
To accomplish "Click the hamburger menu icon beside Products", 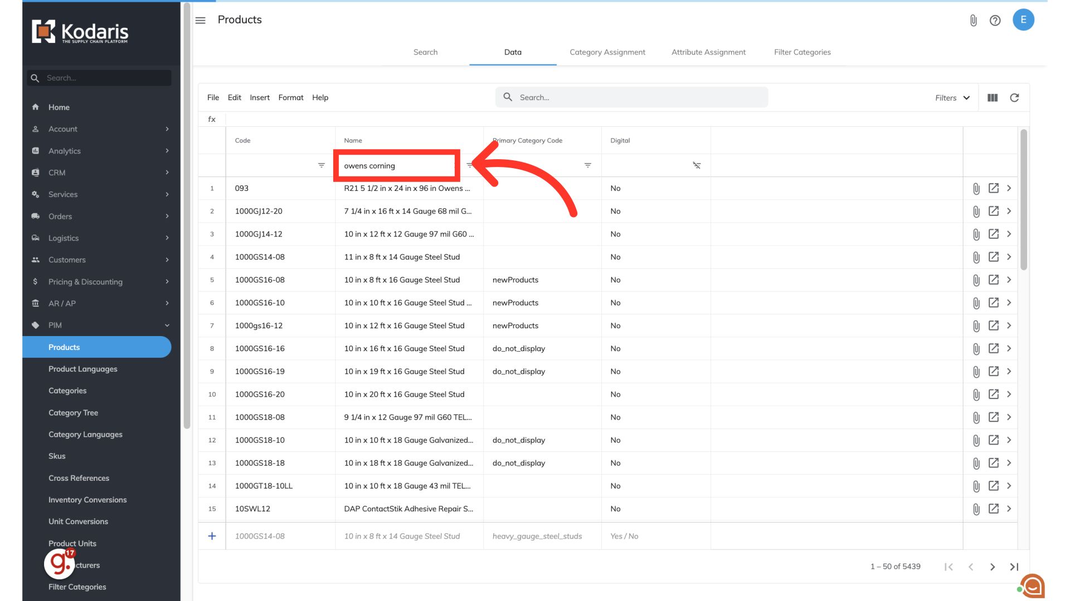I will [201, 20].
